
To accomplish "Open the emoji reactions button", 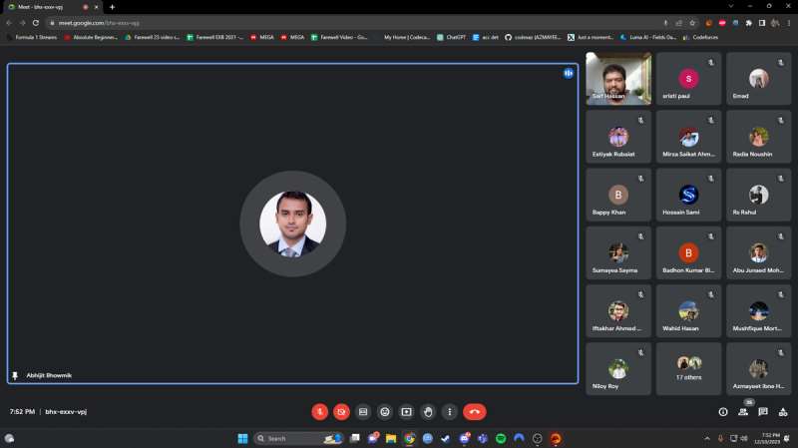I will pyautogui.click(x=385, y=412).
